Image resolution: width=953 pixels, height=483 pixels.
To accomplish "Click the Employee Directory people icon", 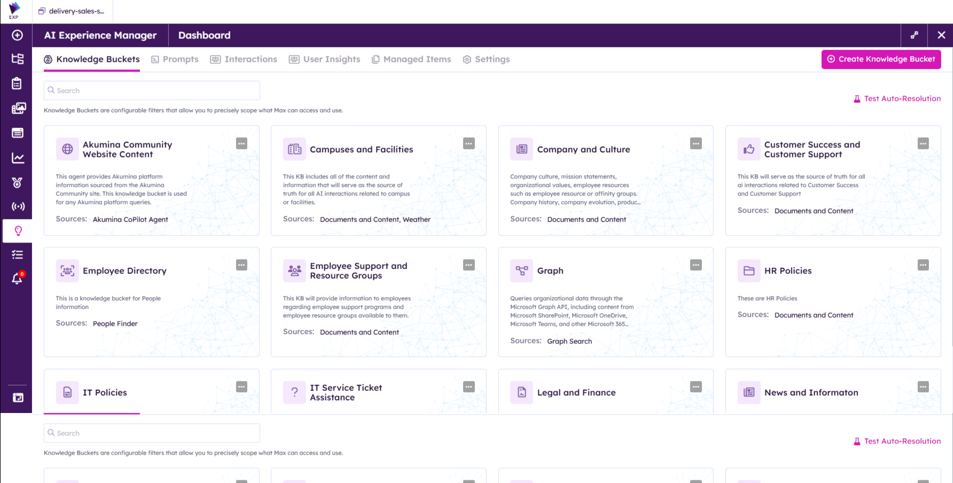I will pyautogui.click(x=67, y=271).
